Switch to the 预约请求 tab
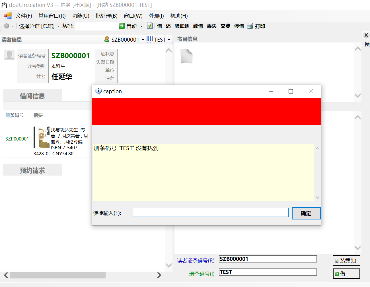This screenshot has height=287, width=370. [x=32, y=169]
